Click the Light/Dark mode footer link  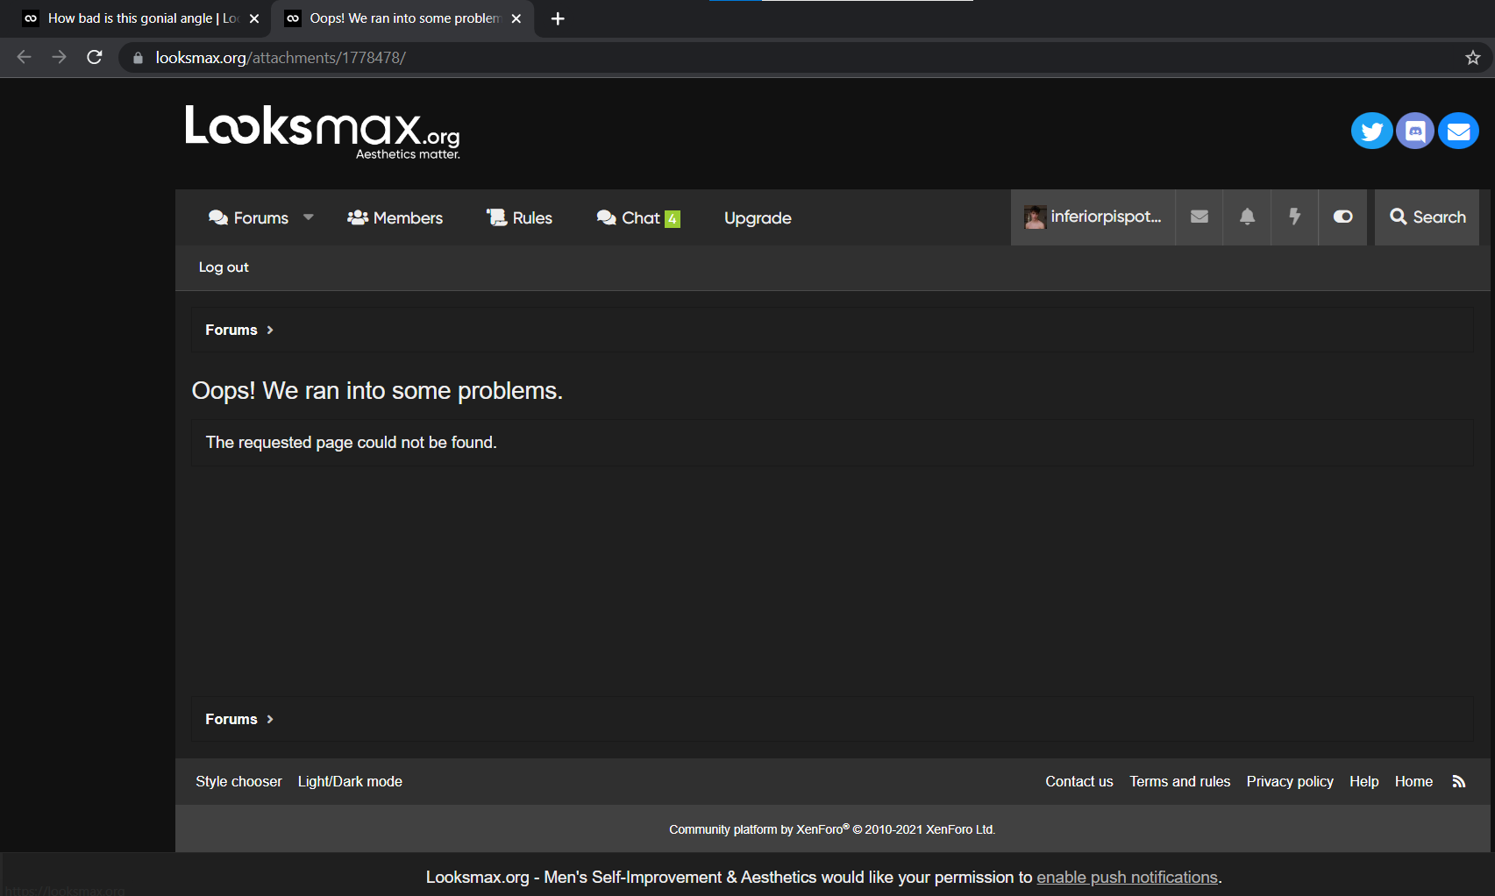(x=350, y=781)
